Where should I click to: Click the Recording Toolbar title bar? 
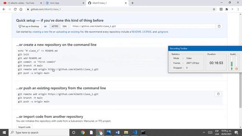[205, 48]
